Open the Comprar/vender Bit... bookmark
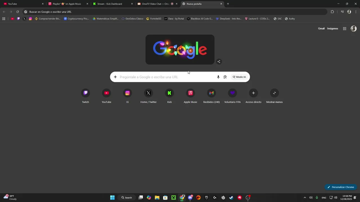This screenshot has width=360, height=202. click(x=48, y=19)
